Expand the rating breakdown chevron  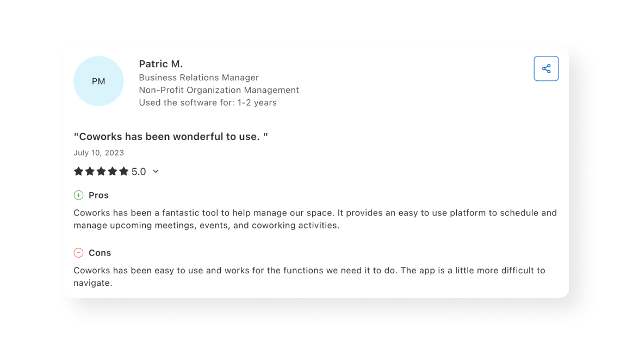click(156, 171)
